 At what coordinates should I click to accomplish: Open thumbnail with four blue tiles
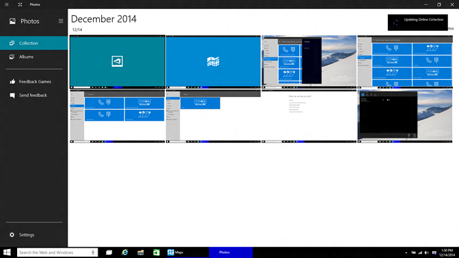[x=117, y=116]
